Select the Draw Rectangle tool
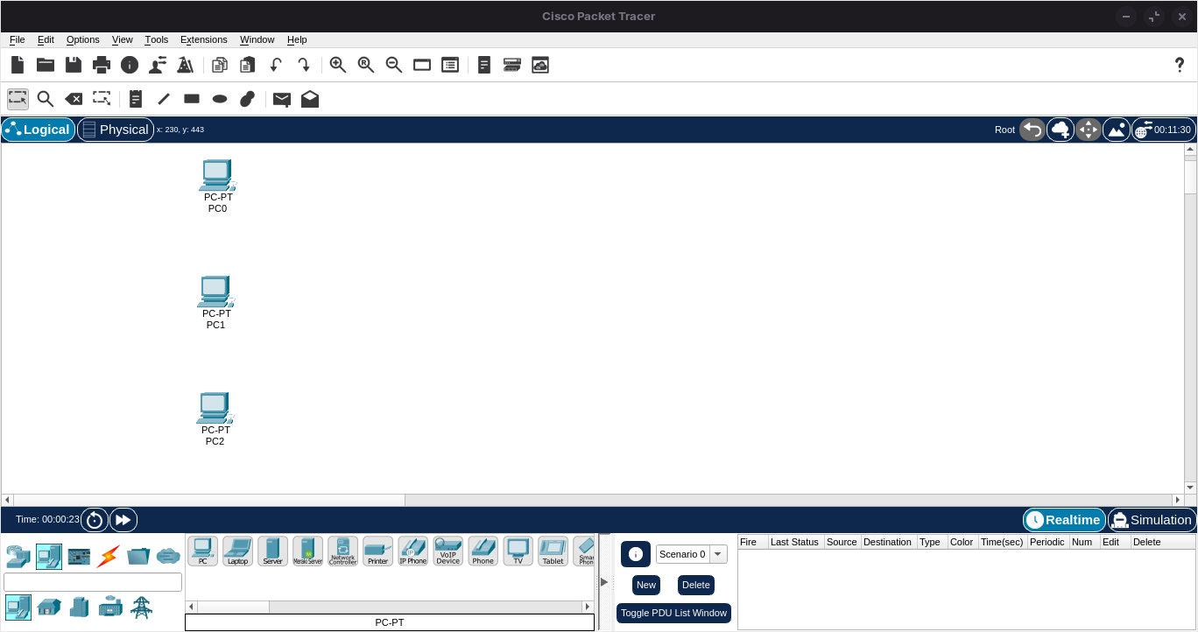The image size is (1198, 632). (192, 99)
